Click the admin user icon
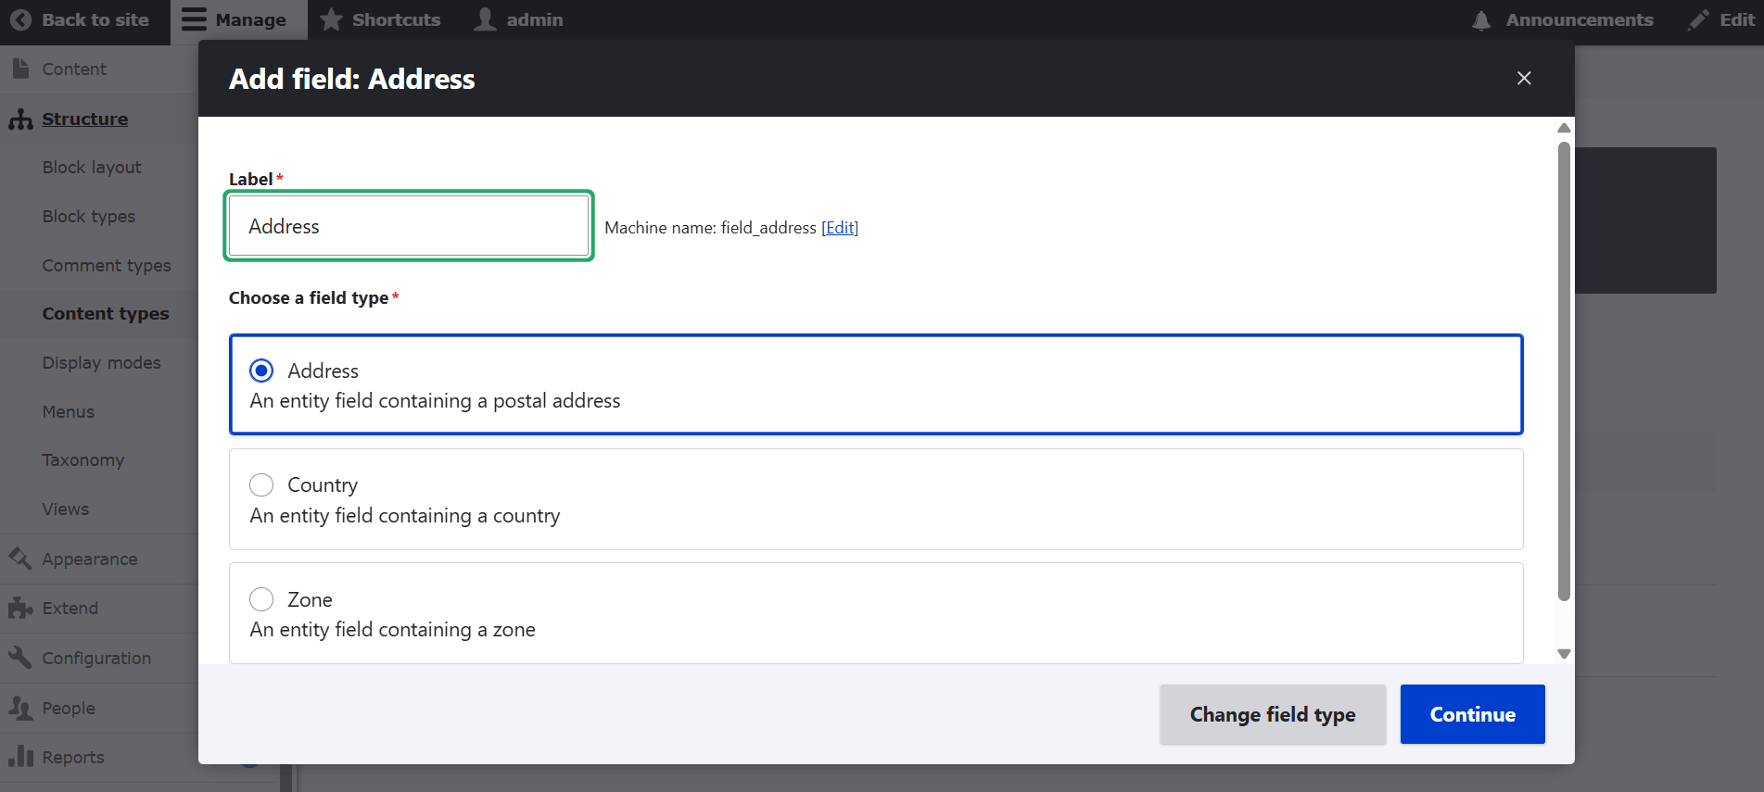 coord(485,19)
